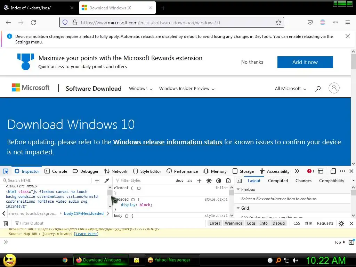Toggle light color scheme simulation
The width and height of the screenshot is (356, 267).
(x=209, y=181)
